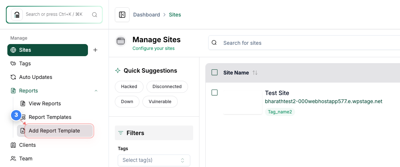Apply the Hacked quick suggestion

coord(129,87)
